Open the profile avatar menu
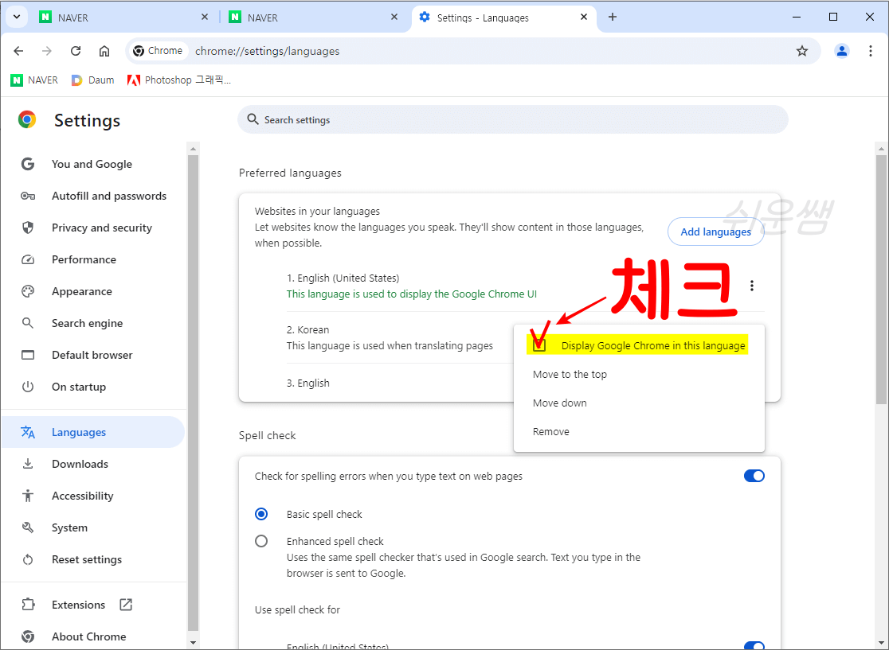The image size is (889, 650). [842, 51]
